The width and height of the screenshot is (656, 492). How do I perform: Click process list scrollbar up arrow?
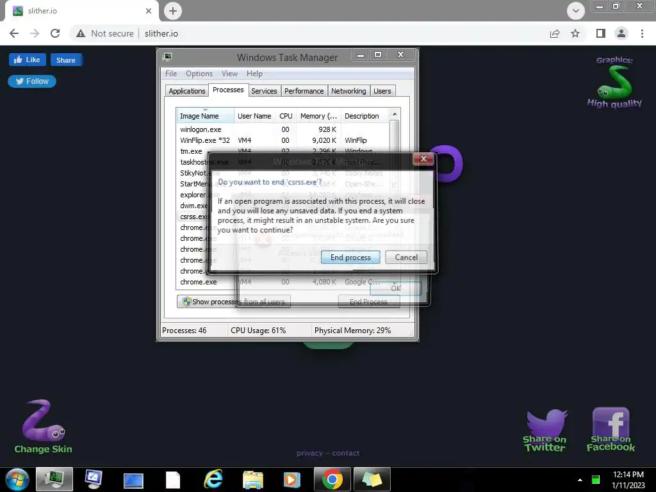tap(394, 114)
